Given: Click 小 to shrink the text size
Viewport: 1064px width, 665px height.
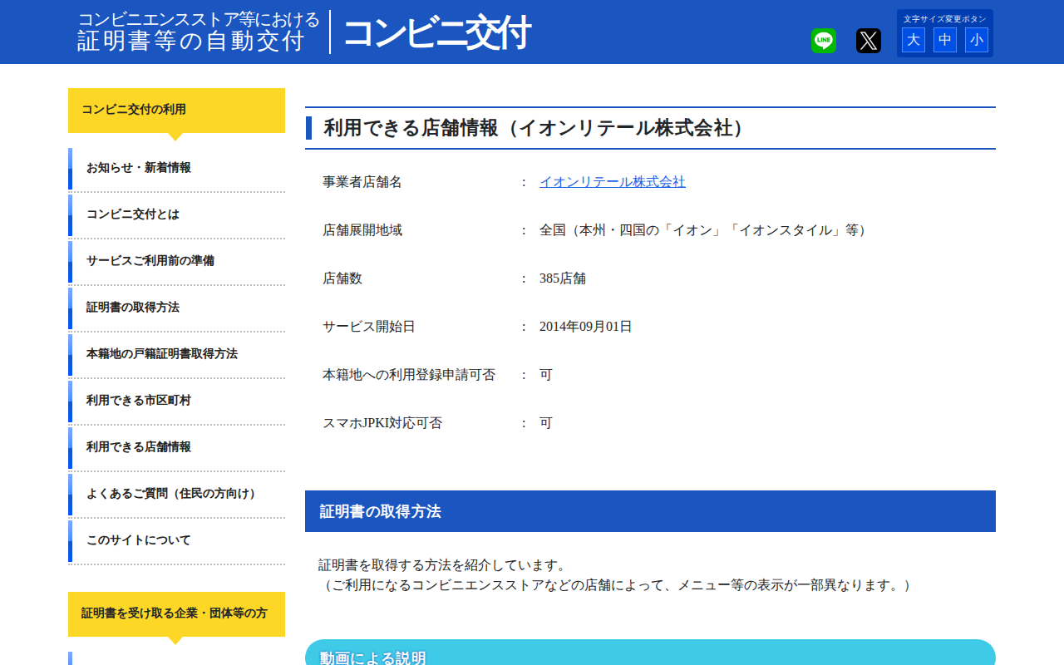Looking at the screenshot, I should pyautogui.click(x=976, y=40).
